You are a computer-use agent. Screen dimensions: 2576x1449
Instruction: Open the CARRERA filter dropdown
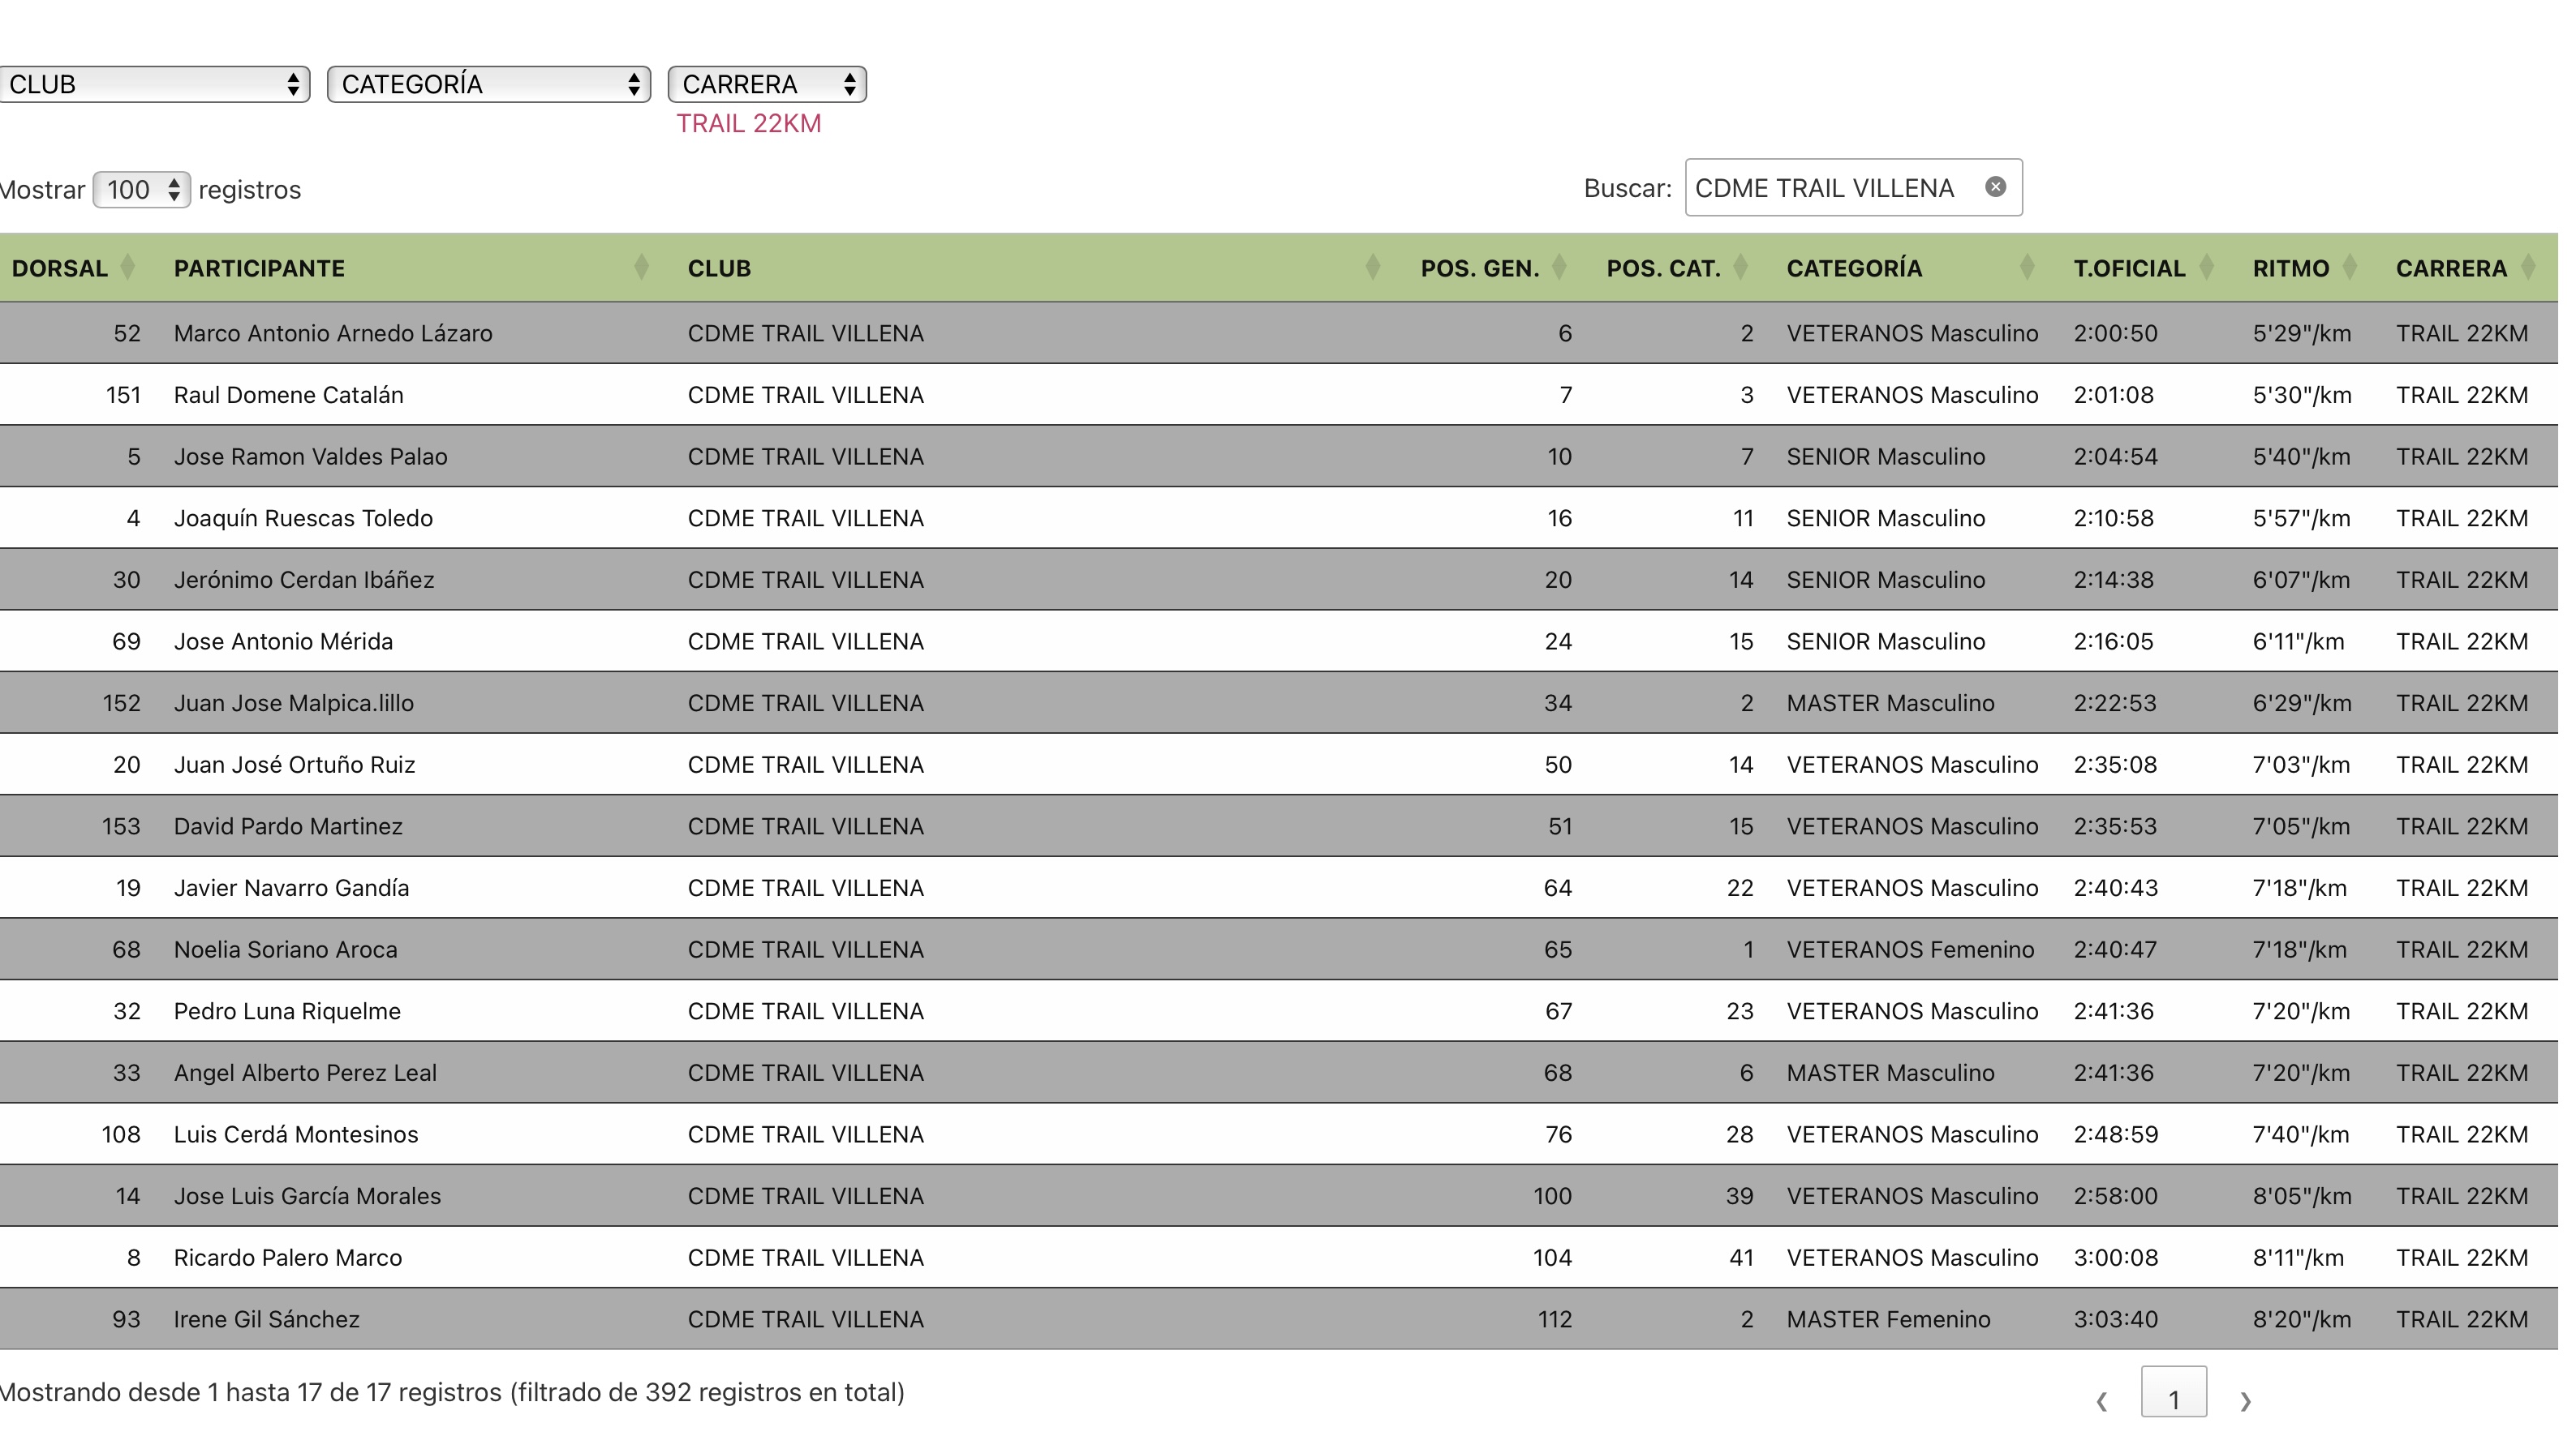pyautogui.click(x=767, y=84)
